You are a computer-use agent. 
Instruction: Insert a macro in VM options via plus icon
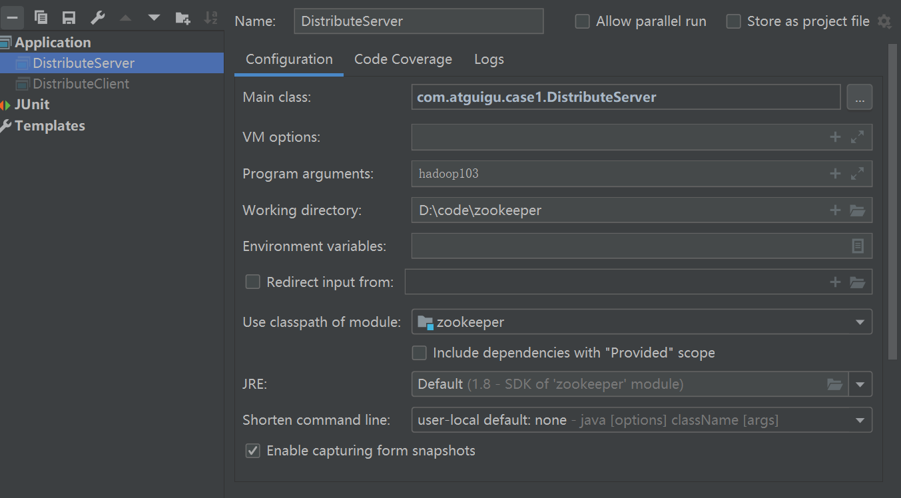tap(835, 137)
